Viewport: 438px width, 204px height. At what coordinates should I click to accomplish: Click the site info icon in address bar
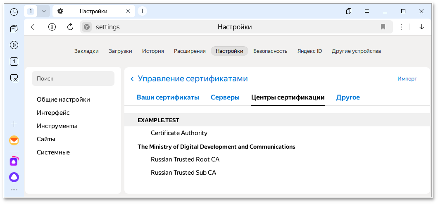click(87, 27)
